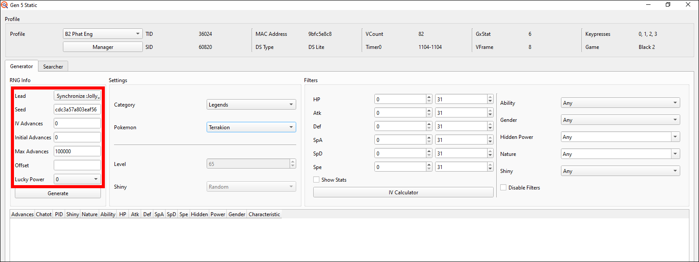Enable the Show Stats checkbox

pos(316,179)
